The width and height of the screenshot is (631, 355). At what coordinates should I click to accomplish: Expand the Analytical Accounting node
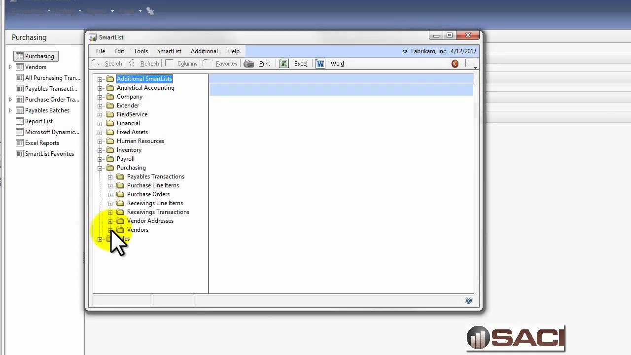[x=100, y=88]
